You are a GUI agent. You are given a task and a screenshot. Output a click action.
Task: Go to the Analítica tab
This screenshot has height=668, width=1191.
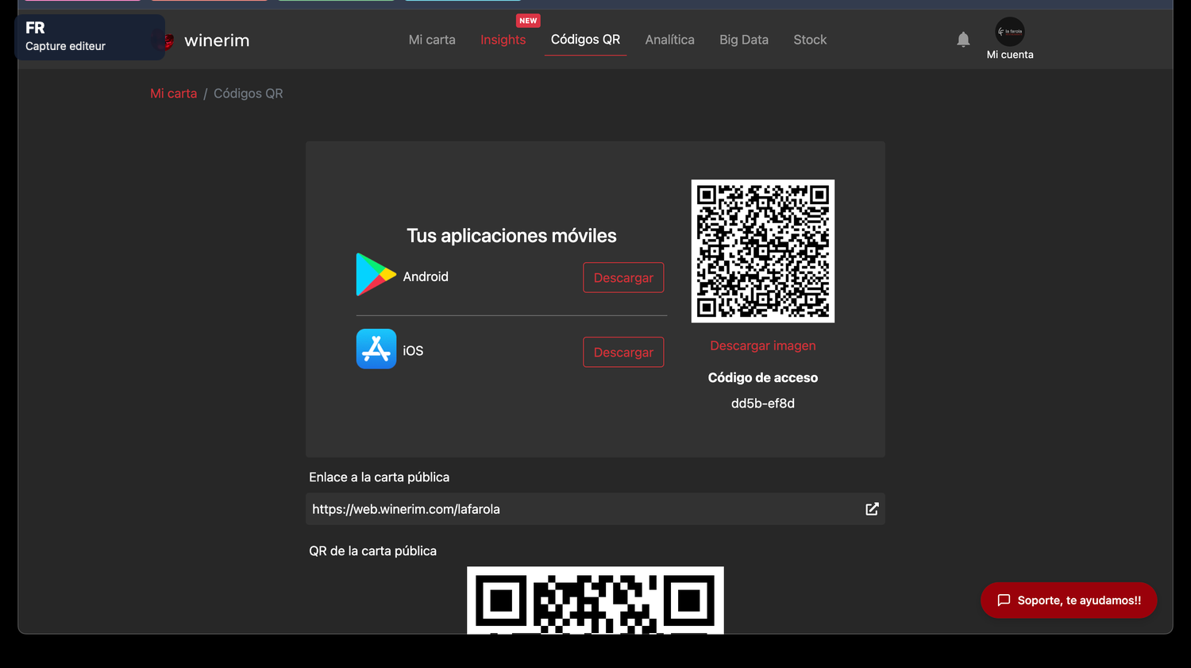point(669,40)
